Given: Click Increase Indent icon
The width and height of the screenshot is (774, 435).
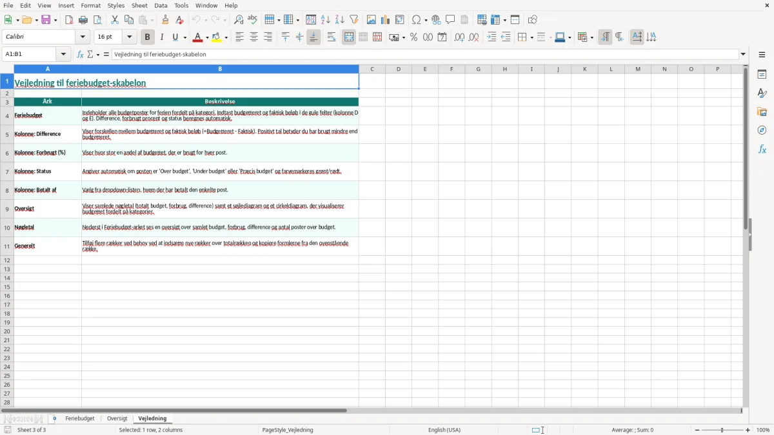Looking at the screenshot, I should click(x=491, y=37).
